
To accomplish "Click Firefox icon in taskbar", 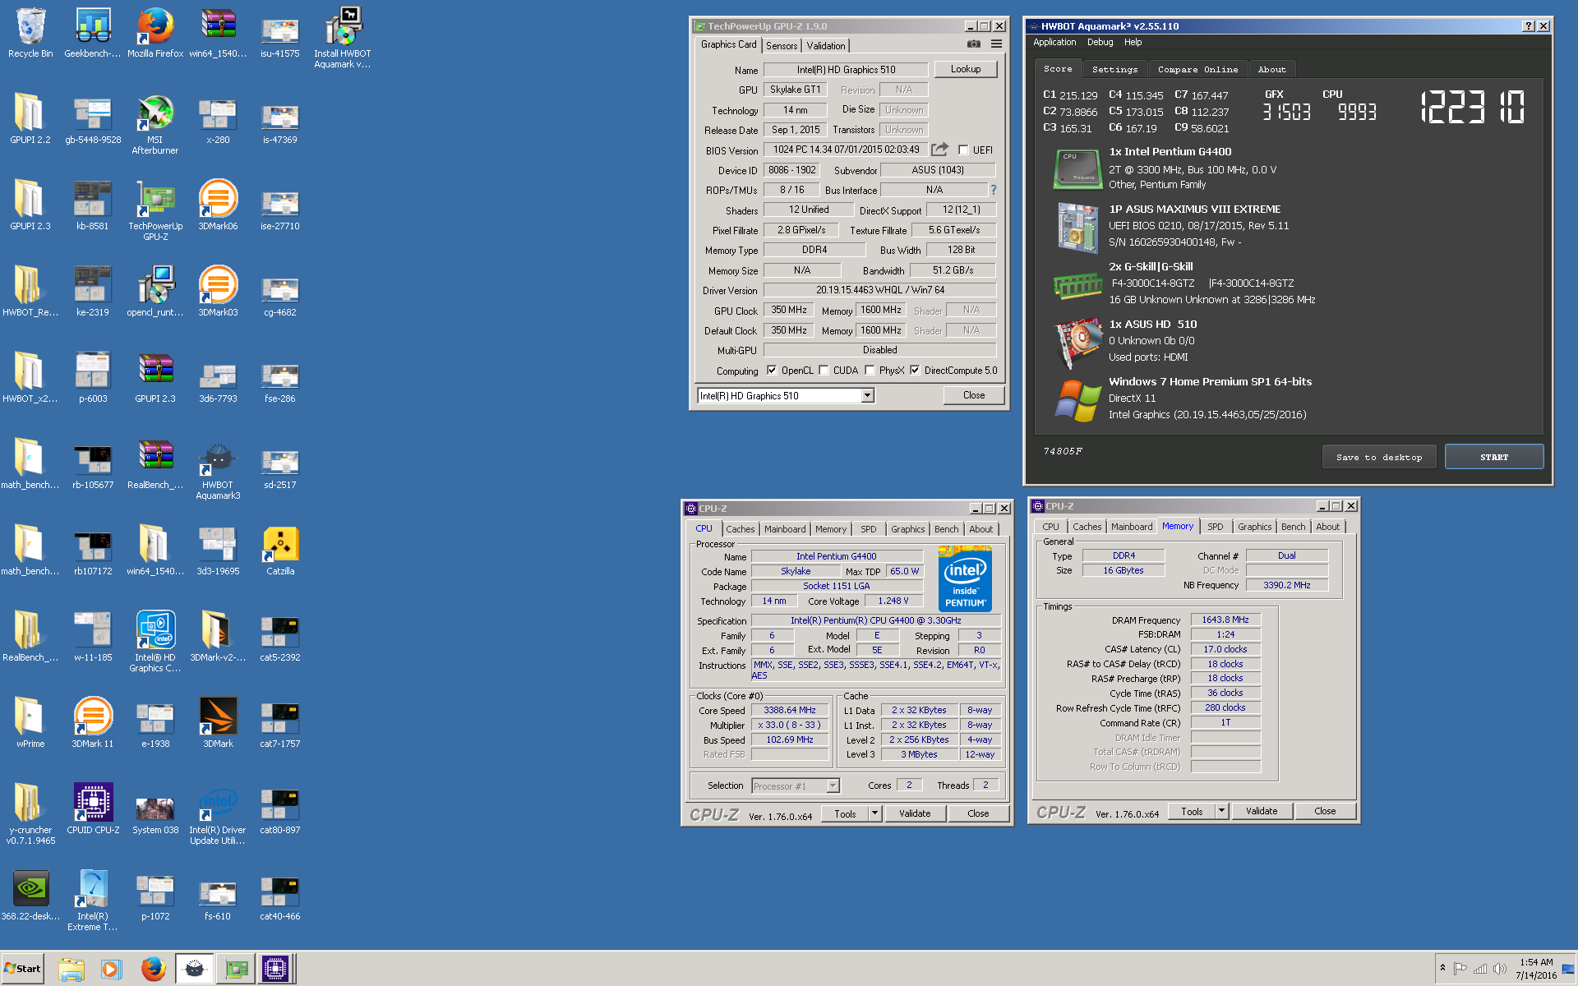I will 154,969.
